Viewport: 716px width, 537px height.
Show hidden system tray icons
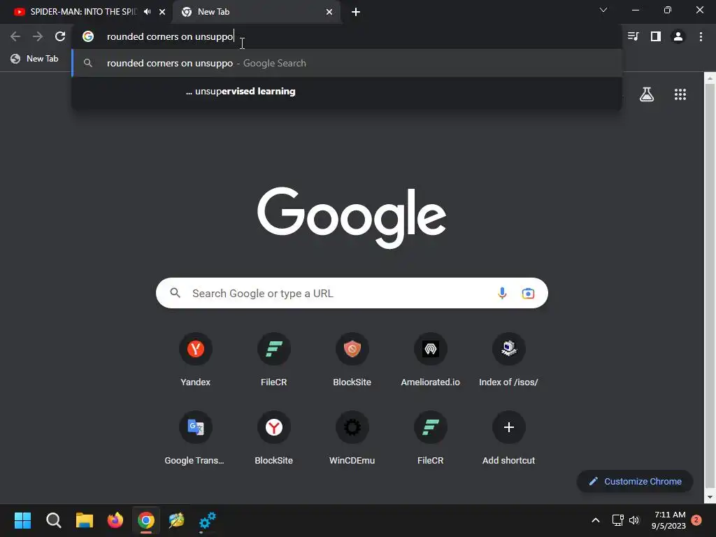(x=596, y=520)
